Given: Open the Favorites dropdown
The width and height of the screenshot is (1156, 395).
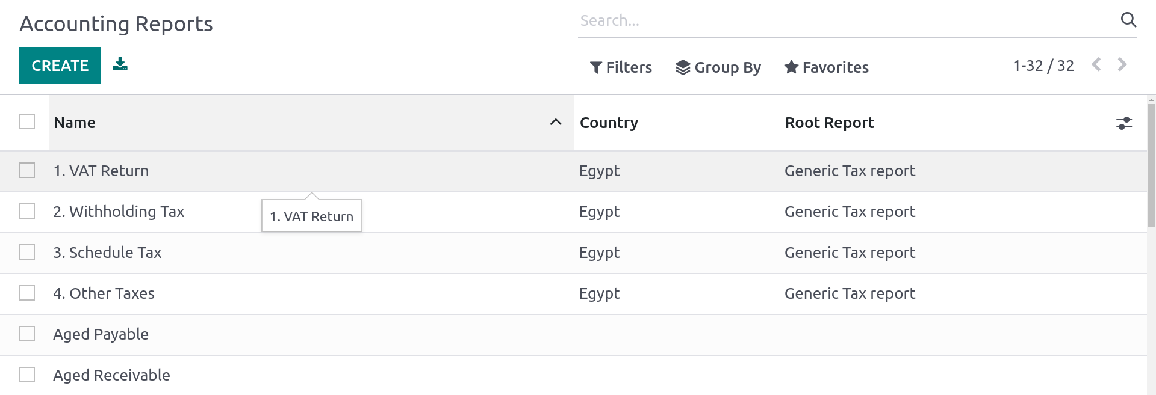Looking at the screenshot, I should [826, 67].
